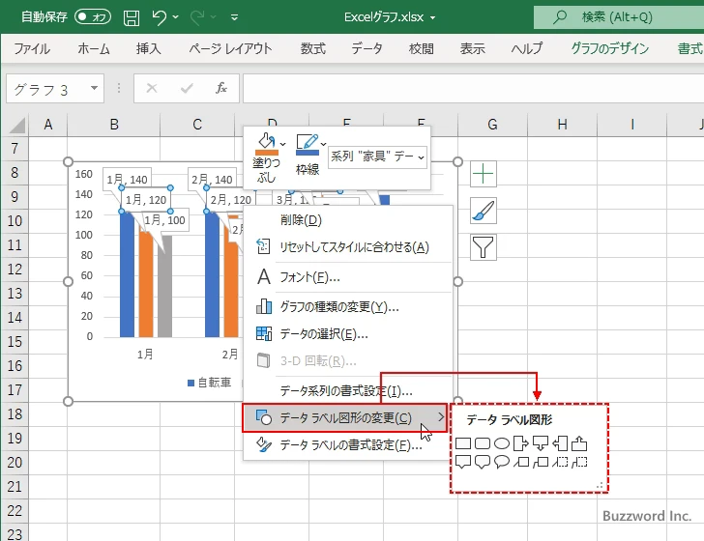Choose the plain rectangle data label shape

pos(463,443)
